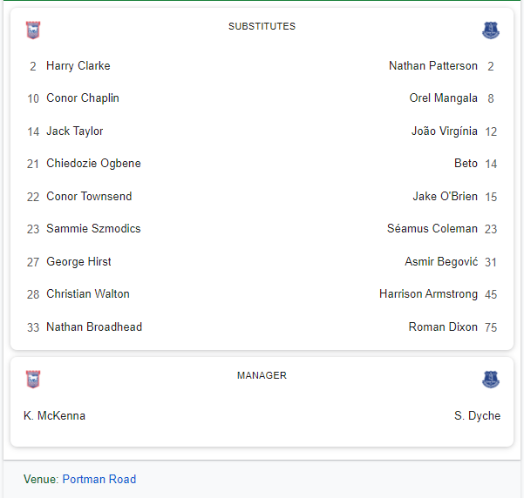Click Ipswich Town crest in Substitutes header

click(33, 30)
